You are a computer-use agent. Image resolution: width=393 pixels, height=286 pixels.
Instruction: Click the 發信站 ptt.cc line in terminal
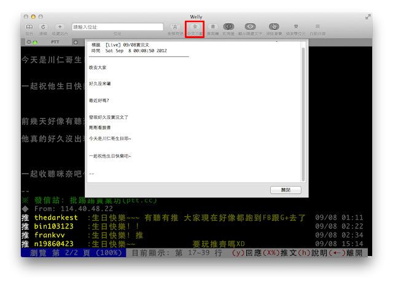pos(90,200)
